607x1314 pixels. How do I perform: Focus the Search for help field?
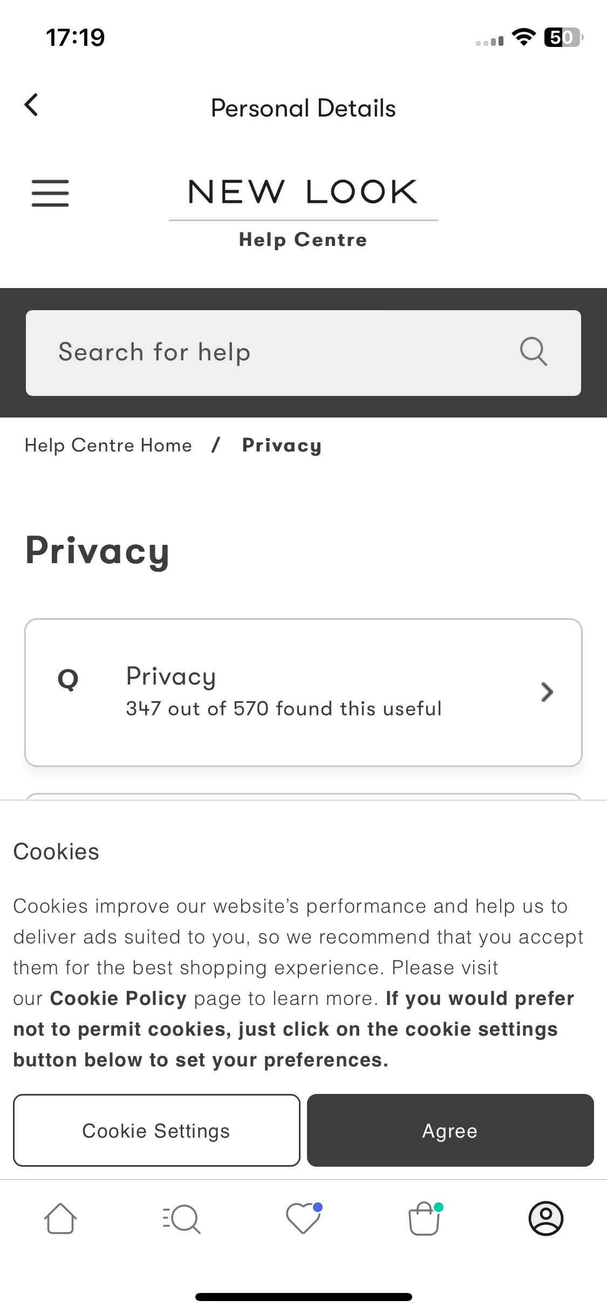[303, 353]
